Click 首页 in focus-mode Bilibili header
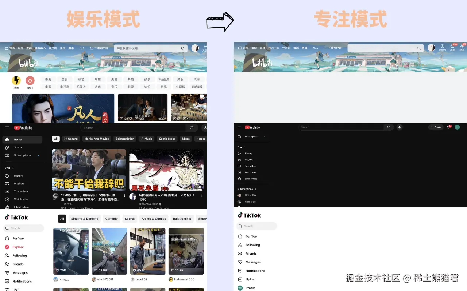467x291 pixels. click(243, 48)
